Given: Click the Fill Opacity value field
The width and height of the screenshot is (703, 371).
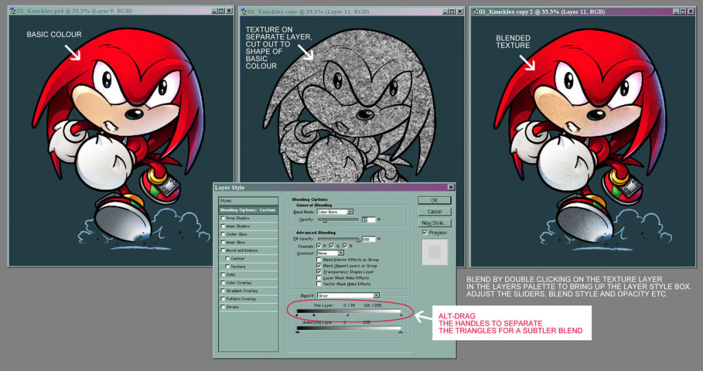Looking at the screenshot, I should click(x=369, y=239).
